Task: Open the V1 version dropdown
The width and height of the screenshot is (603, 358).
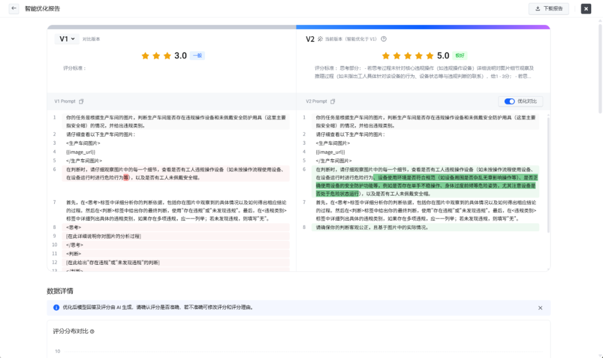Action: (x=67, y=39)
